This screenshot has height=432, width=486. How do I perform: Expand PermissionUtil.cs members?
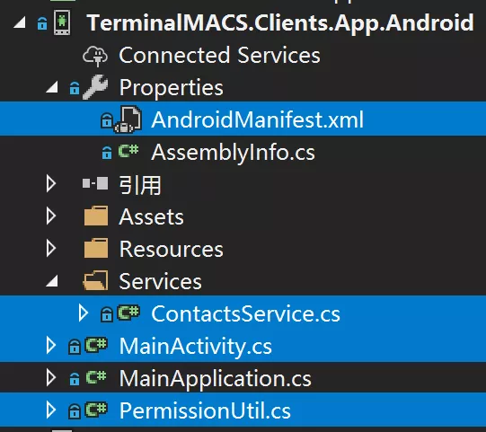[51, 410]
